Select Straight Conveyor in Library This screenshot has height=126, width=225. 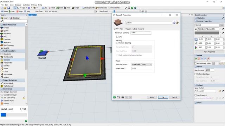pyautogui.click(x=9, y=92)
